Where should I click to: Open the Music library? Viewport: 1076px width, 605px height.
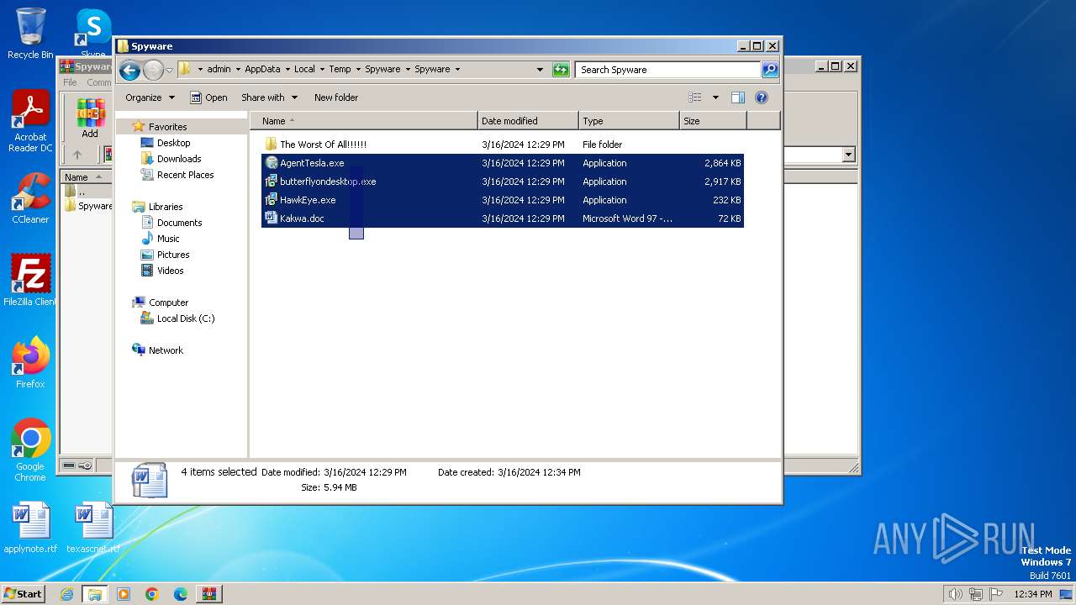[x=168, y=239]
